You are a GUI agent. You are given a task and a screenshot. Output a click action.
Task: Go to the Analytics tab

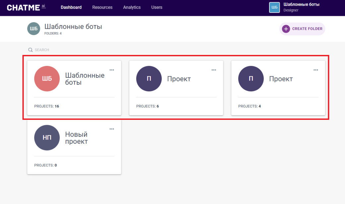point(132,7)
